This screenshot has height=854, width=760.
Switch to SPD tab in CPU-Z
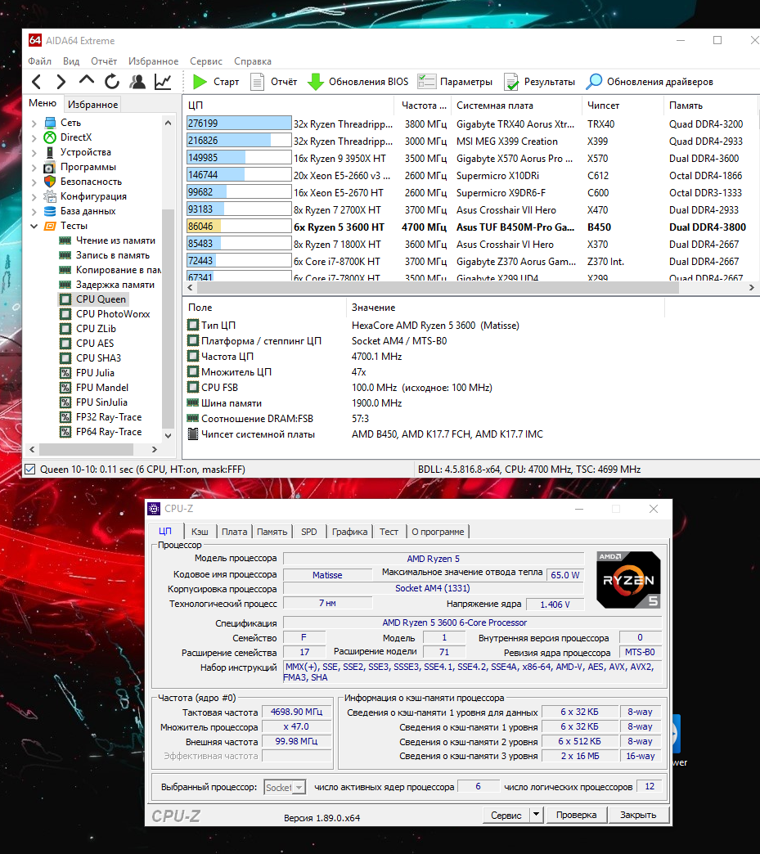[x=309, y=532]
